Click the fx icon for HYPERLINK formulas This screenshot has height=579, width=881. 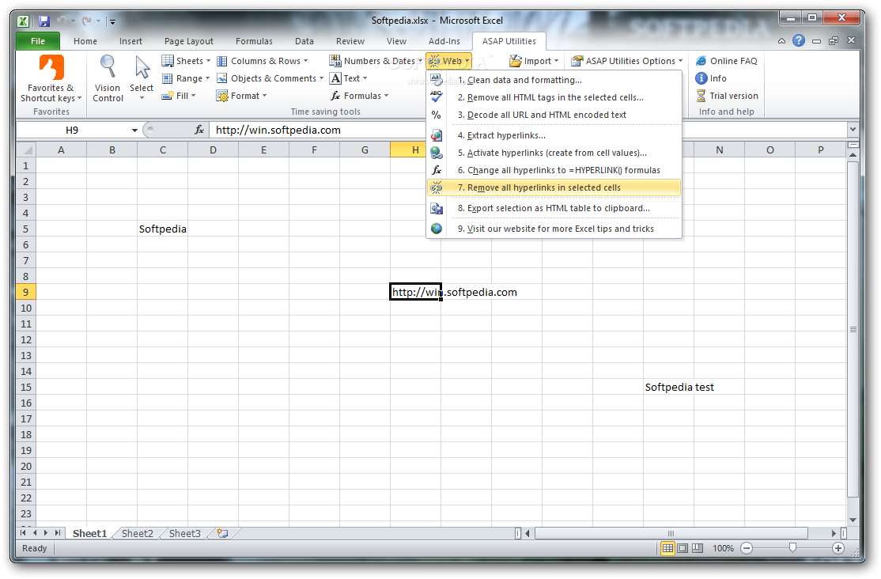click(436, 170)
